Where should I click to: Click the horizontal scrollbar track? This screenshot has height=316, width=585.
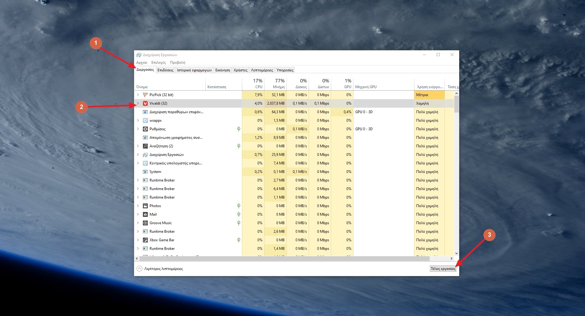[439, 259]
